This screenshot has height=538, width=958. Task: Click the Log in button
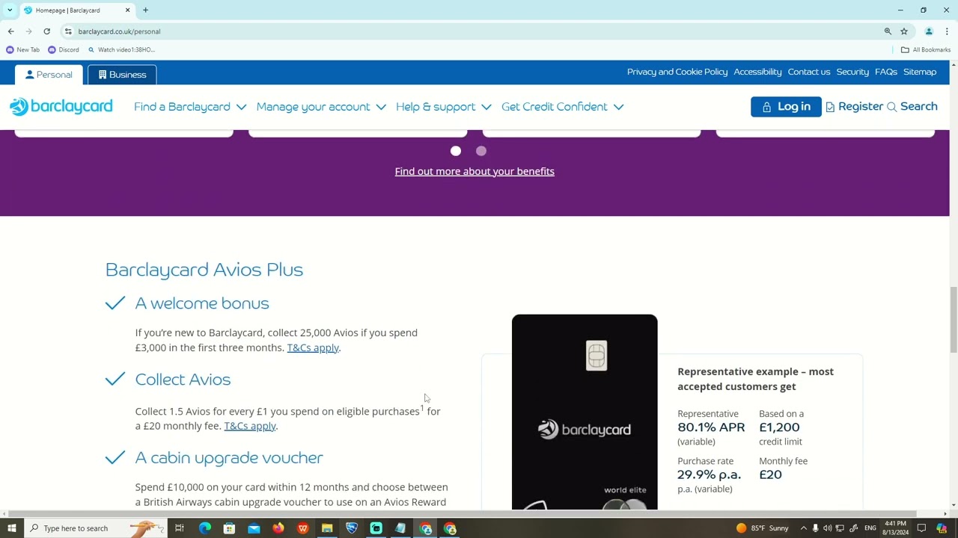point(786,107)
